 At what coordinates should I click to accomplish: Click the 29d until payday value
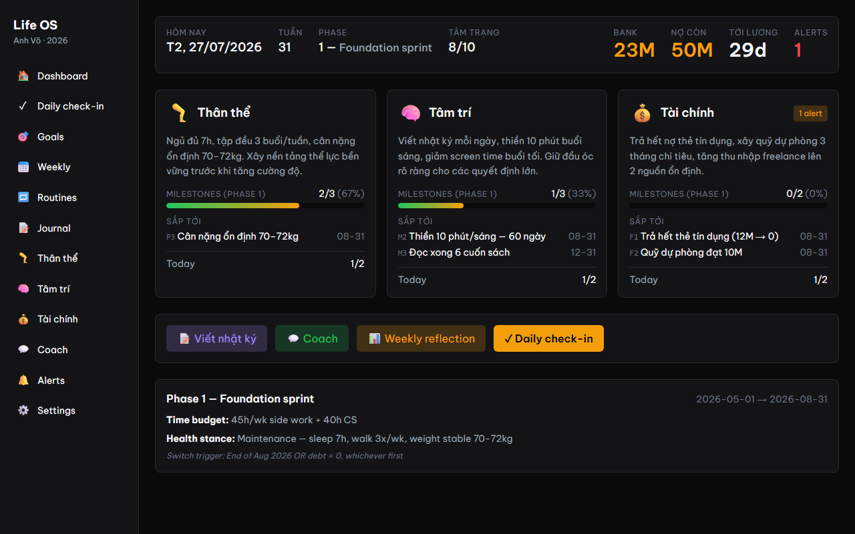point(747,50)
